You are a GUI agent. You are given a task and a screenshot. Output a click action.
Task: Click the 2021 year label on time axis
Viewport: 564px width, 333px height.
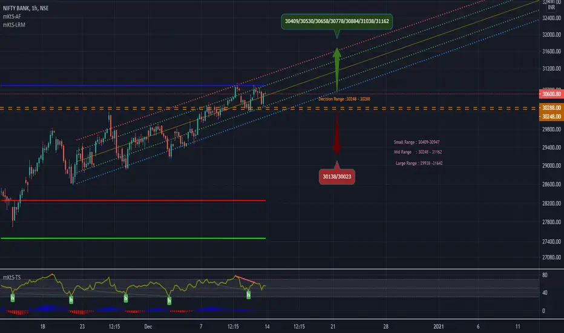[438, 326]
